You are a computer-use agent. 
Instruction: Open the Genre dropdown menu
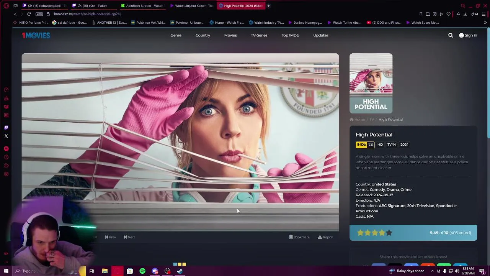[176, 35]
